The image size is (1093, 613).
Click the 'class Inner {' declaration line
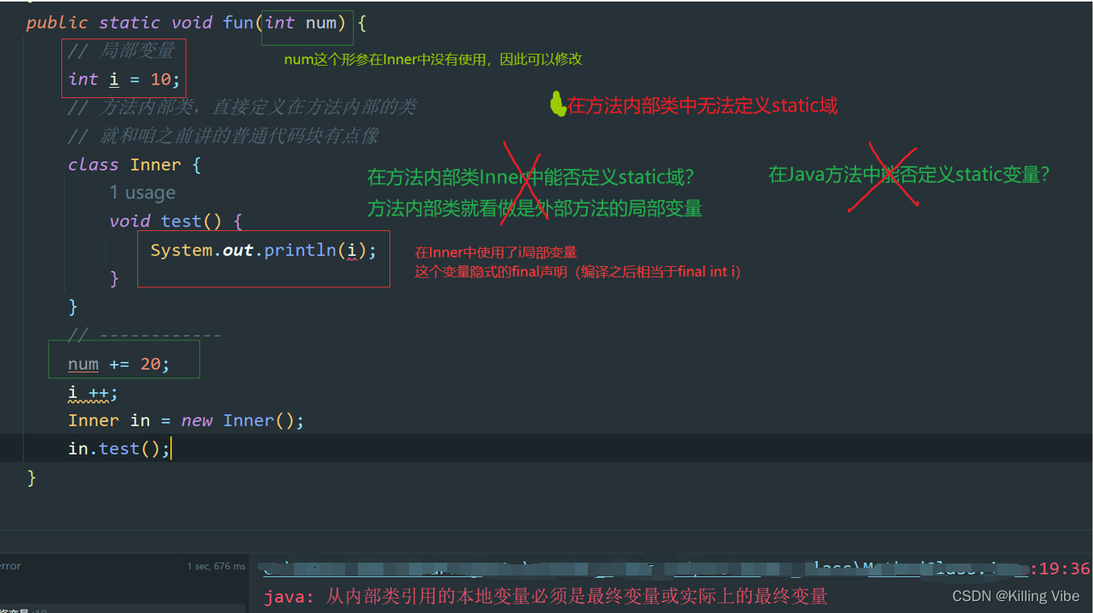pos(135,165)
